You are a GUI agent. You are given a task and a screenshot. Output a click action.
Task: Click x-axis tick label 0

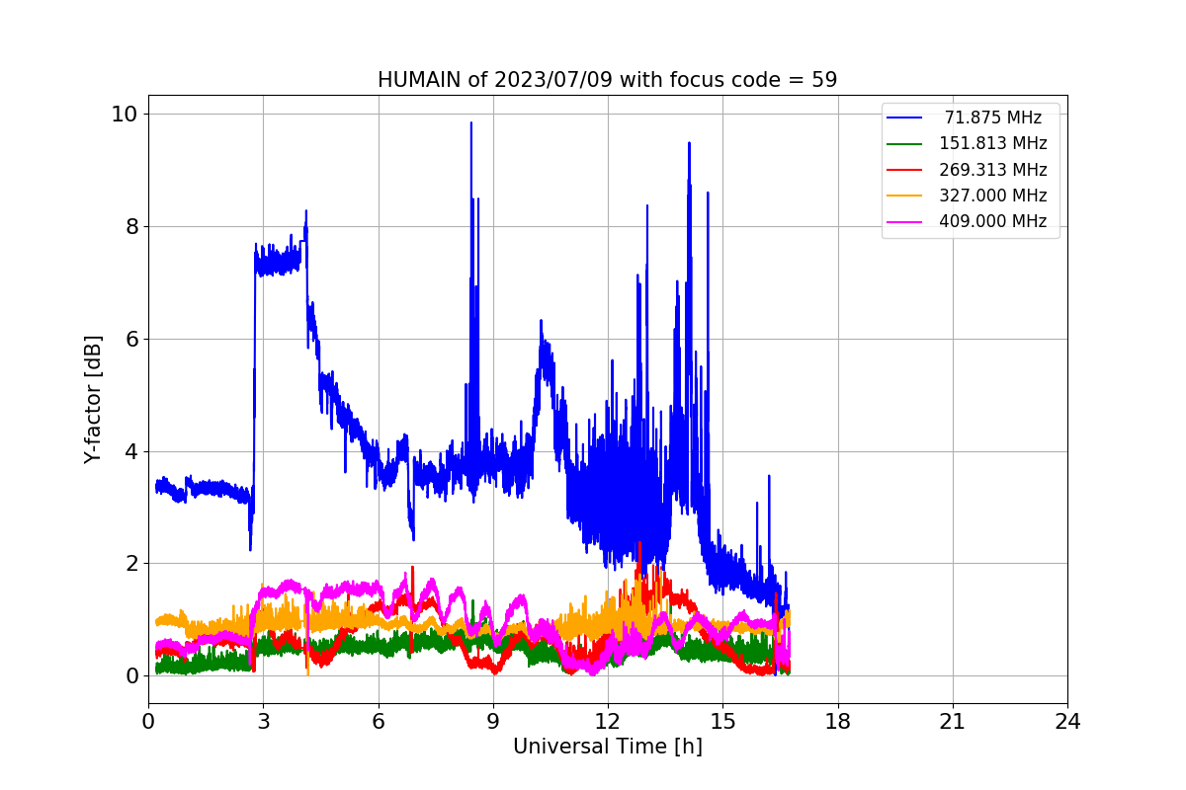[148, 722]
